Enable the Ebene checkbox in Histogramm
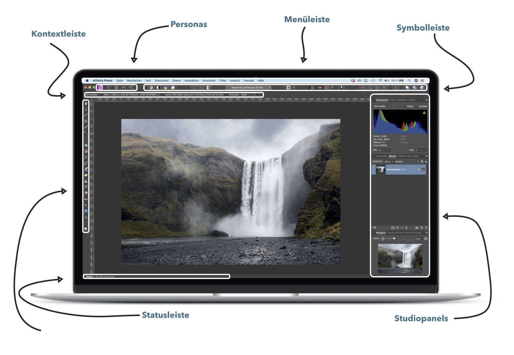The image size is (514, 355). pyautogui.click(x=405, y=106)
